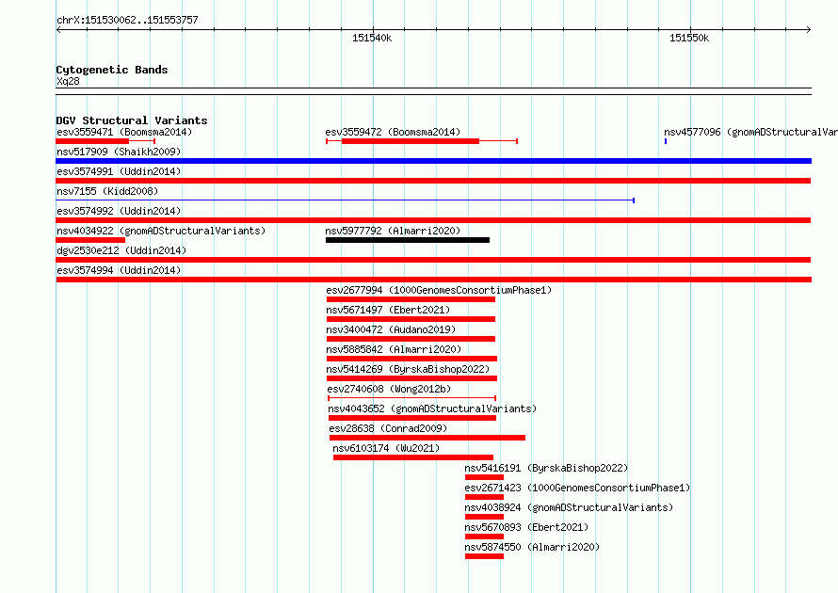Select the nsv7155 (Kidd2008) label
Viewport: 838px width, 593px height.
point(107,191)
